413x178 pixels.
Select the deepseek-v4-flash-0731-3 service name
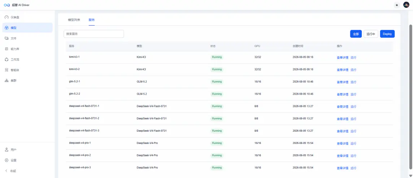tap(84, 131)
